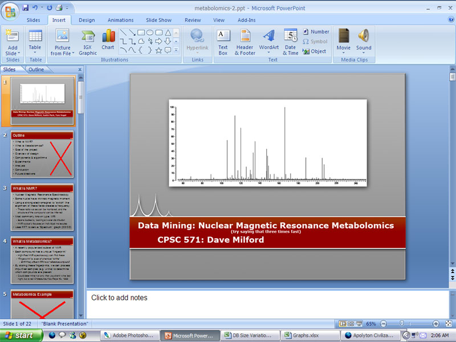Start Slide Show view from status bar

pyautogui.click(x=359, y=324)
